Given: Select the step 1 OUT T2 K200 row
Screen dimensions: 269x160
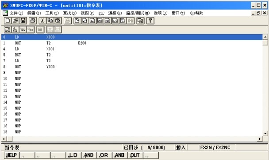Looking at the screenshot, I should (132, 43).
